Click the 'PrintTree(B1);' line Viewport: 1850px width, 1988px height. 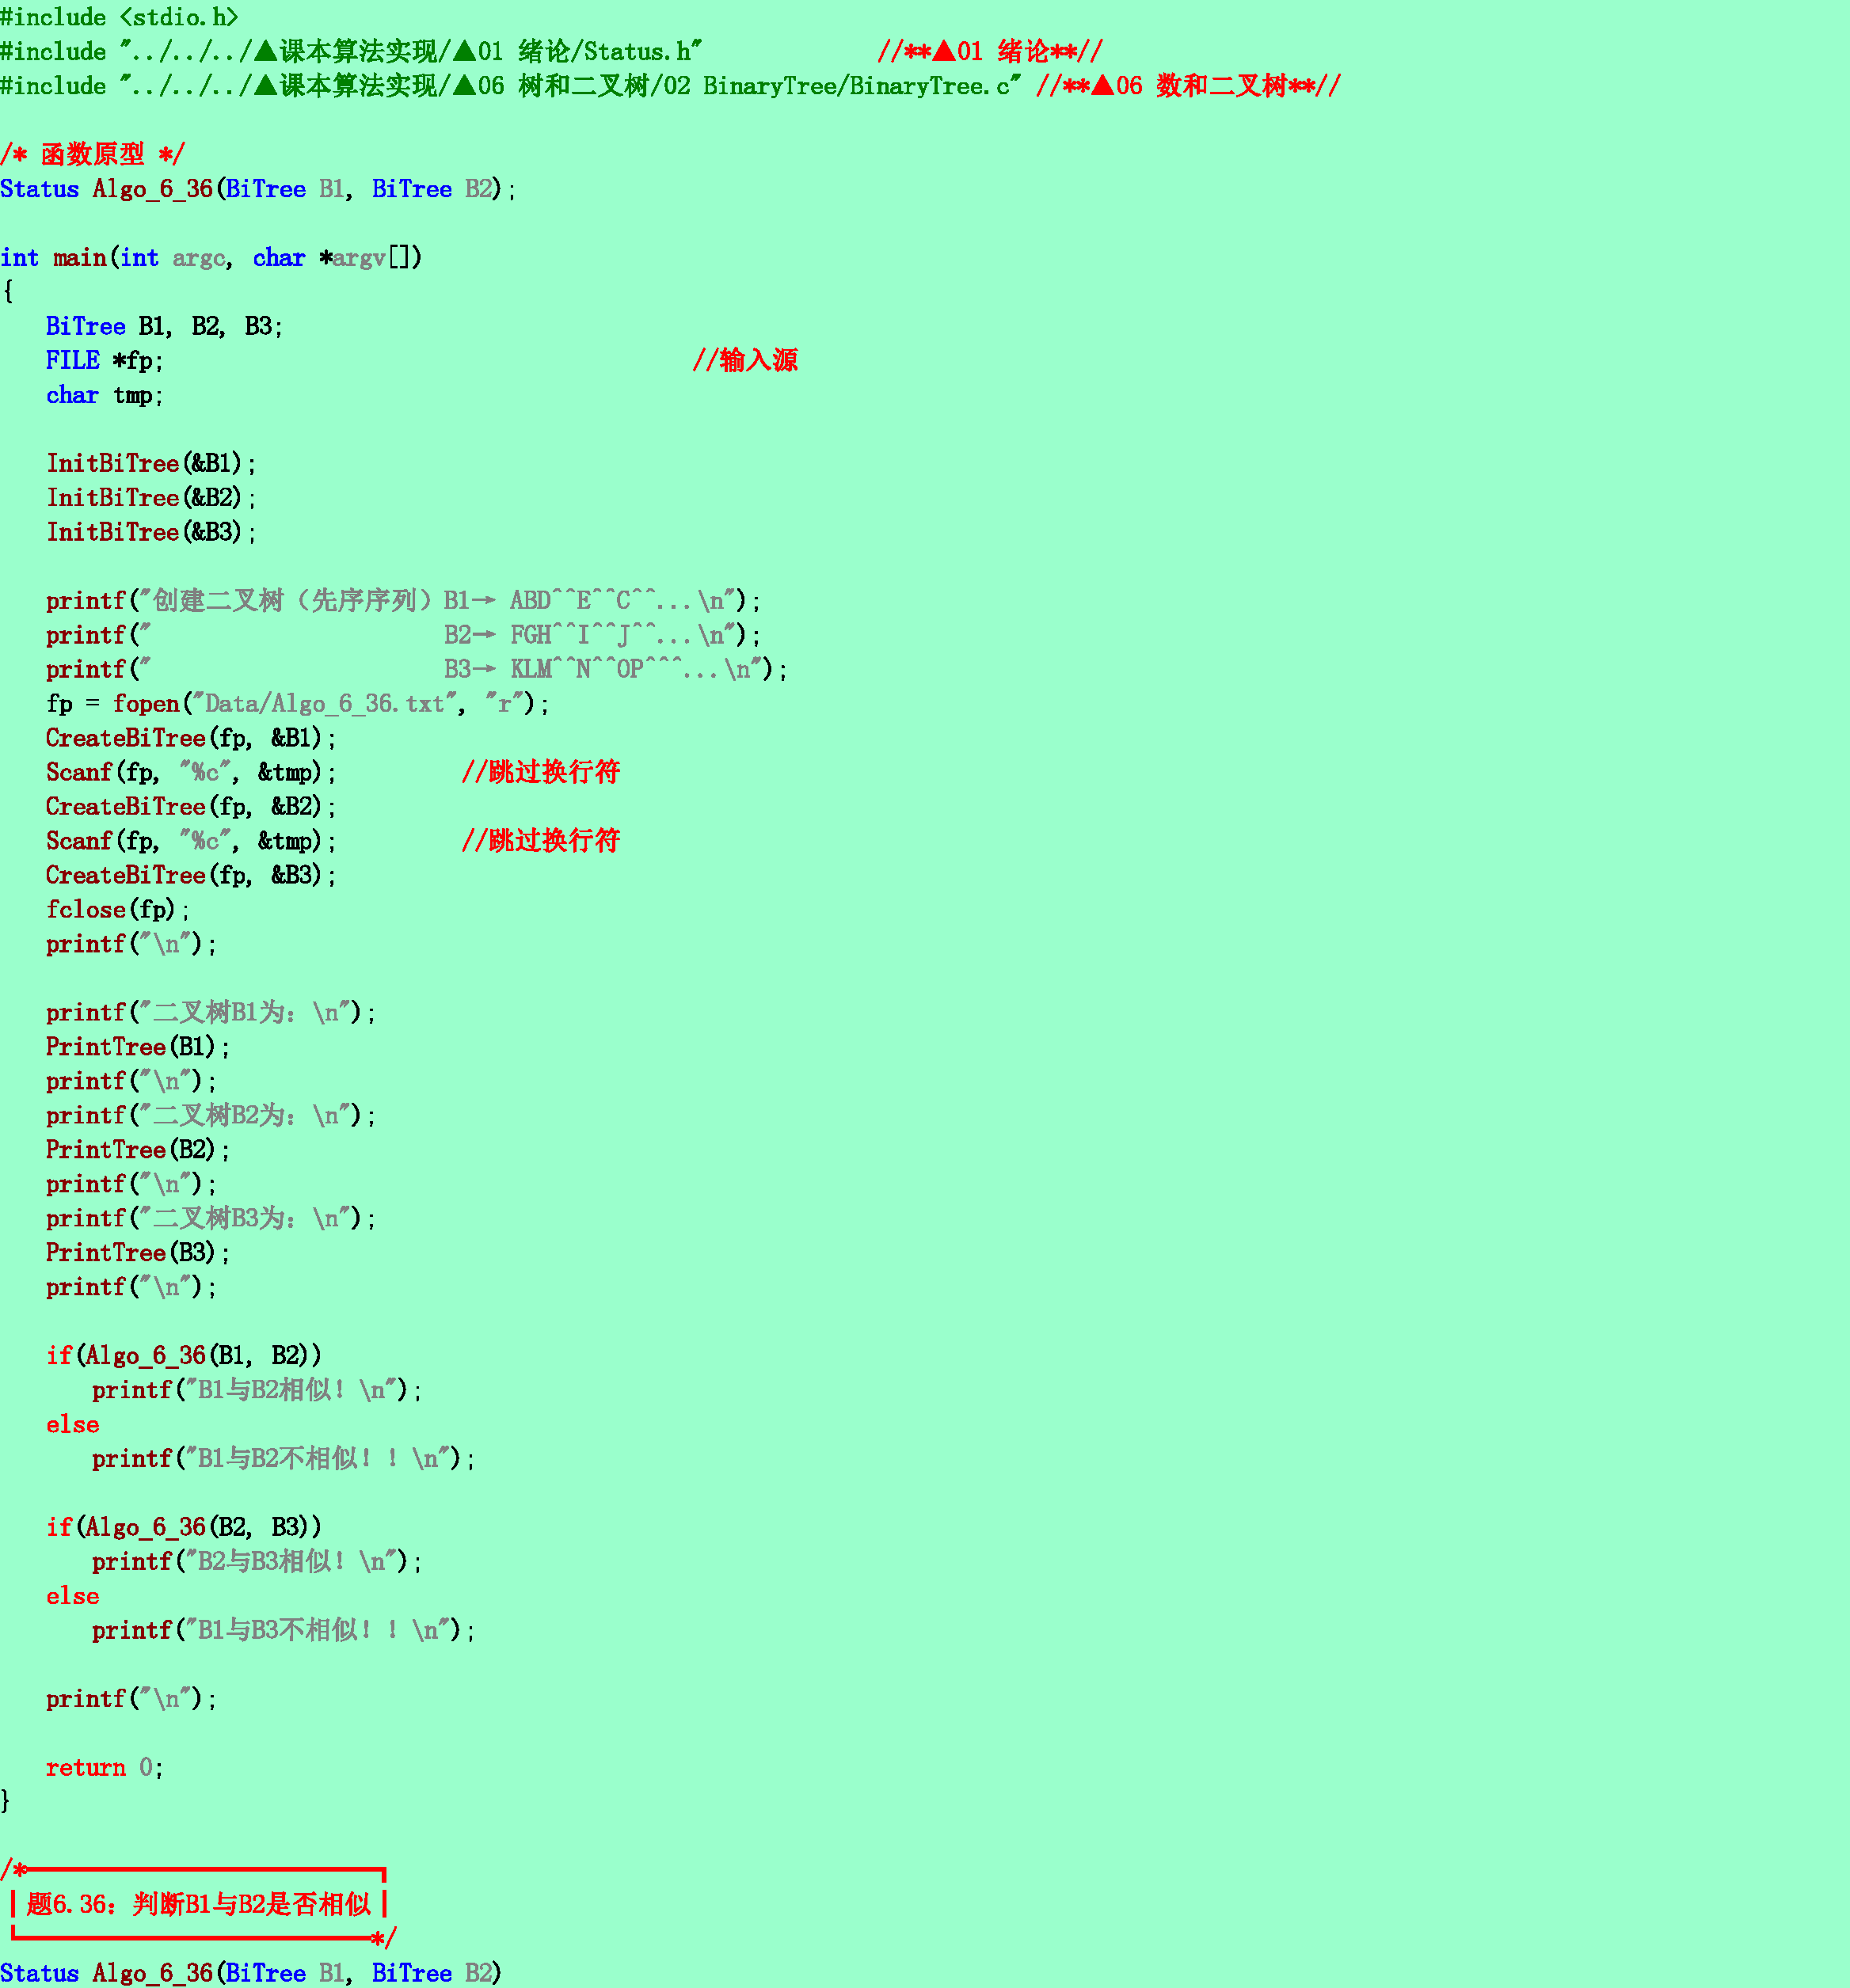click(x=138, y=1047)
